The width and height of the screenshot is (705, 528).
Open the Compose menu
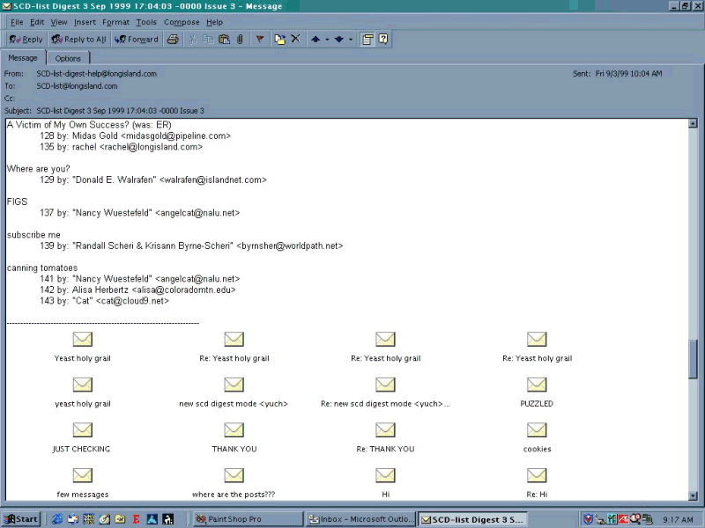point(182,22)
